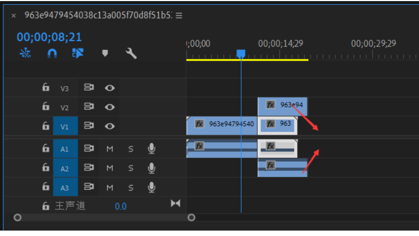
Task: Open the sequence panel menu icon
Action: [179, 15]
